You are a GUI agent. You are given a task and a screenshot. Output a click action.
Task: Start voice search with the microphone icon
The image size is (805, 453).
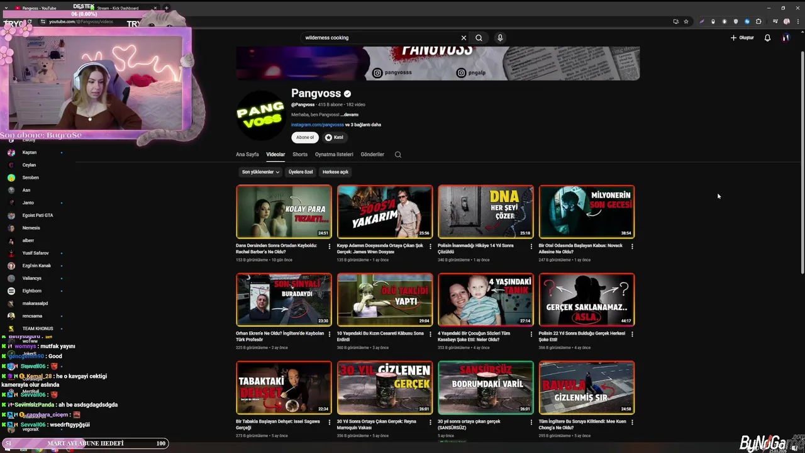[x=500, y=38]
